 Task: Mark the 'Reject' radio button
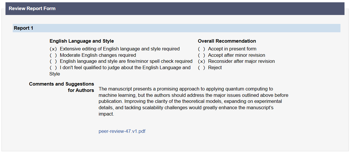[x=202, y=68]
